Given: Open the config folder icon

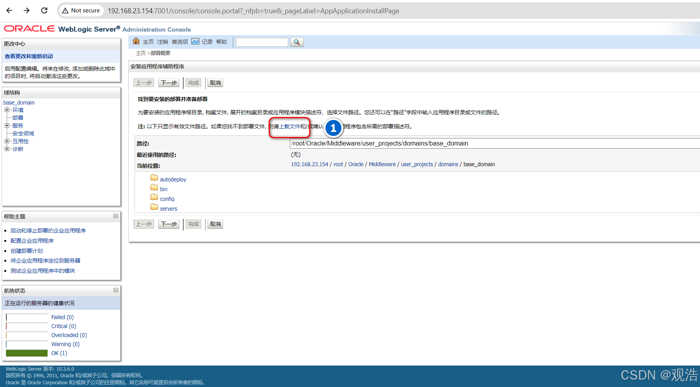Looking at the screenshot, I should [154, 197].
